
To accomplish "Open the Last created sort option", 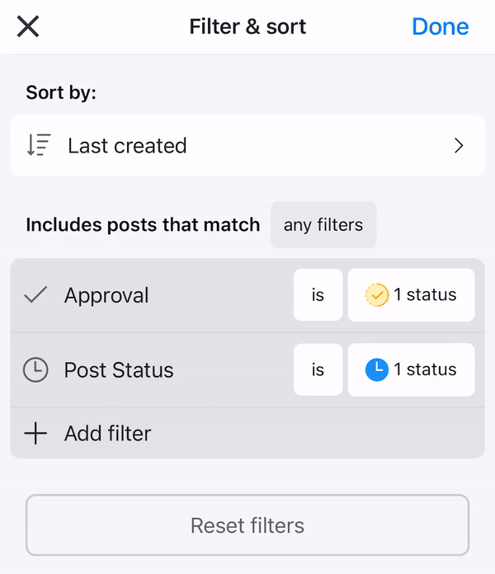I will pos(127,146).
